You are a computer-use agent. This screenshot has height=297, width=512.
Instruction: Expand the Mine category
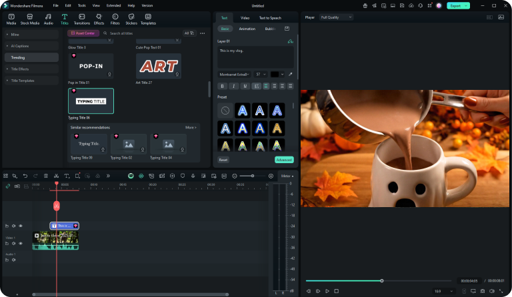tap(31, 35)
